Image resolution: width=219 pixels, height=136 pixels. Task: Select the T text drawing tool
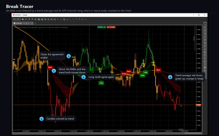[205, 64]
